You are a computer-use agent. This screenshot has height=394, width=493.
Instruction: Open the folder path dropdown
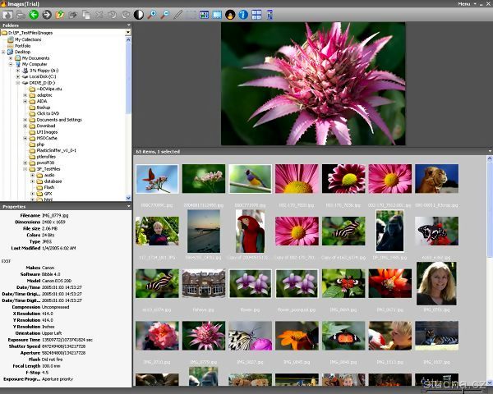coord(128,32)
